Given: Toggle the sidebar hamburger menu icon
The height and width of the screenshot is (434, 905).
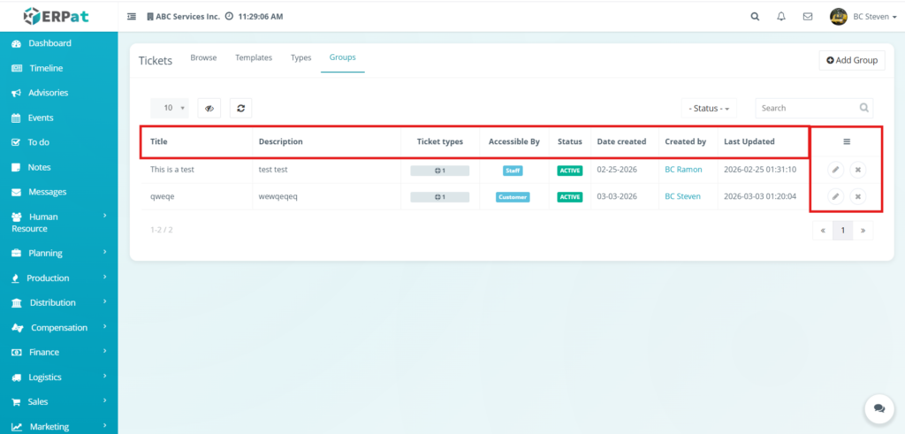Looking at the screenshot, I should tap(132, 16).
